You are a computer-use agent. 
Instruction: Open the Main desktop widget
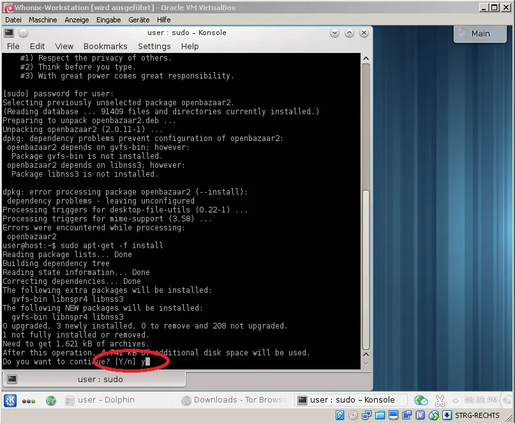tap(480, 34)
